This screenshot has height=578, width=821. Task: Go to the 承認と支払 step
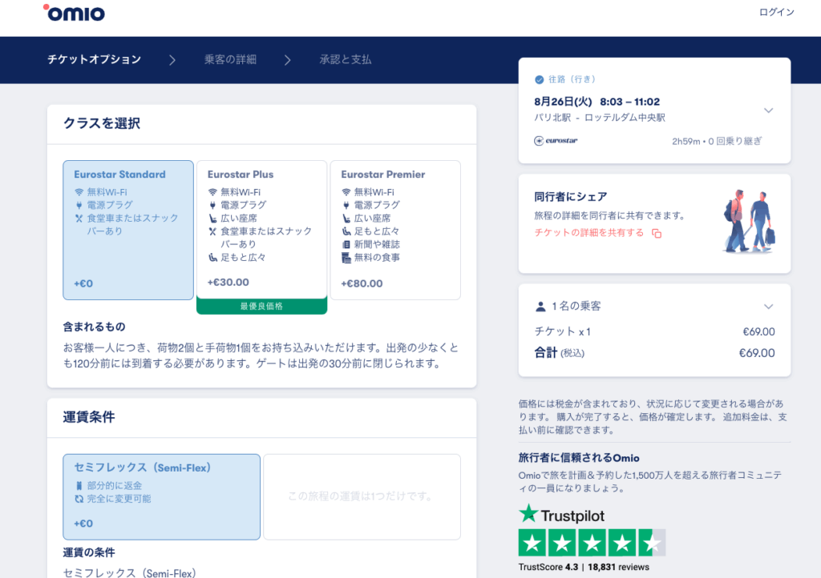346,59
